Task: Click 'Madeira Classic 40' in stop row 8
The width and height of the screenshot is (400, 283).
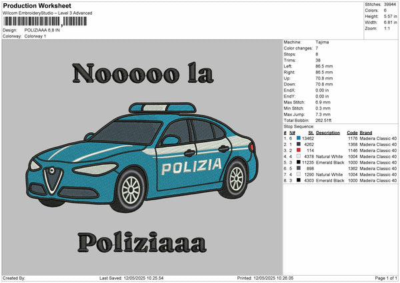Action: click(x=378, y=181)
